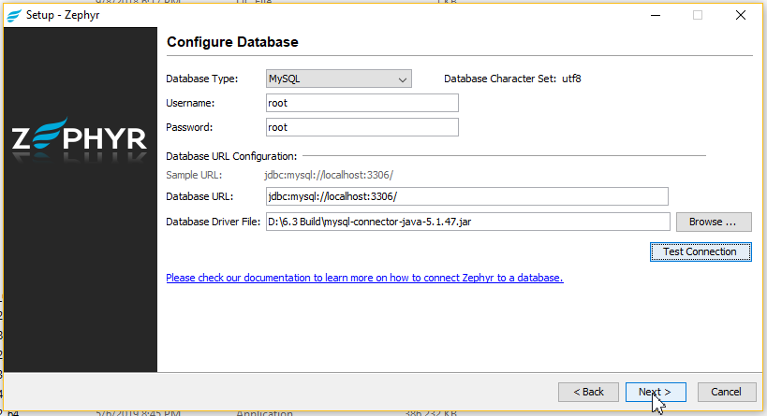Screen dimensions: 767x416
Task: Click the Configure Database heading
Action: (232, 43)
